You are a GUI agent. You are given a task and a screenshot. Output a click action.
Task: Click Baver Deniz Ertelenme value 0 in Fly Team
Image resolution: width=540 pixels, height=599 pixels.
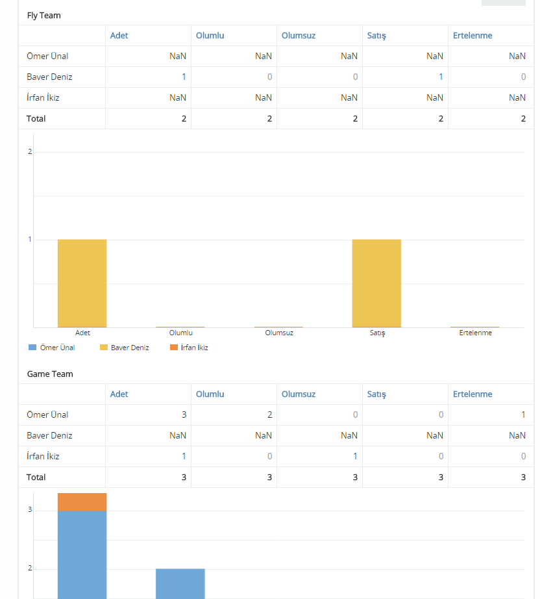click(523, 77)
